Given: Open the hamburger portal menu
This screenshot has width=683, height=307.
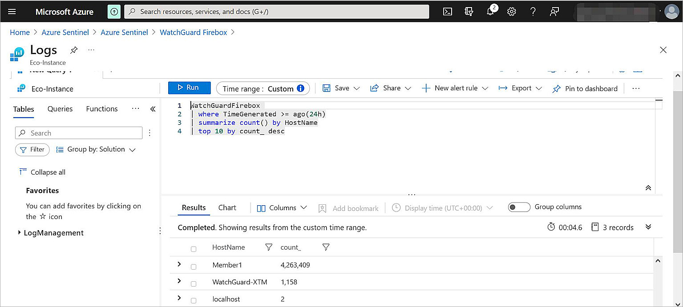Looking at the screenshot, I should [x=12, y=12].
